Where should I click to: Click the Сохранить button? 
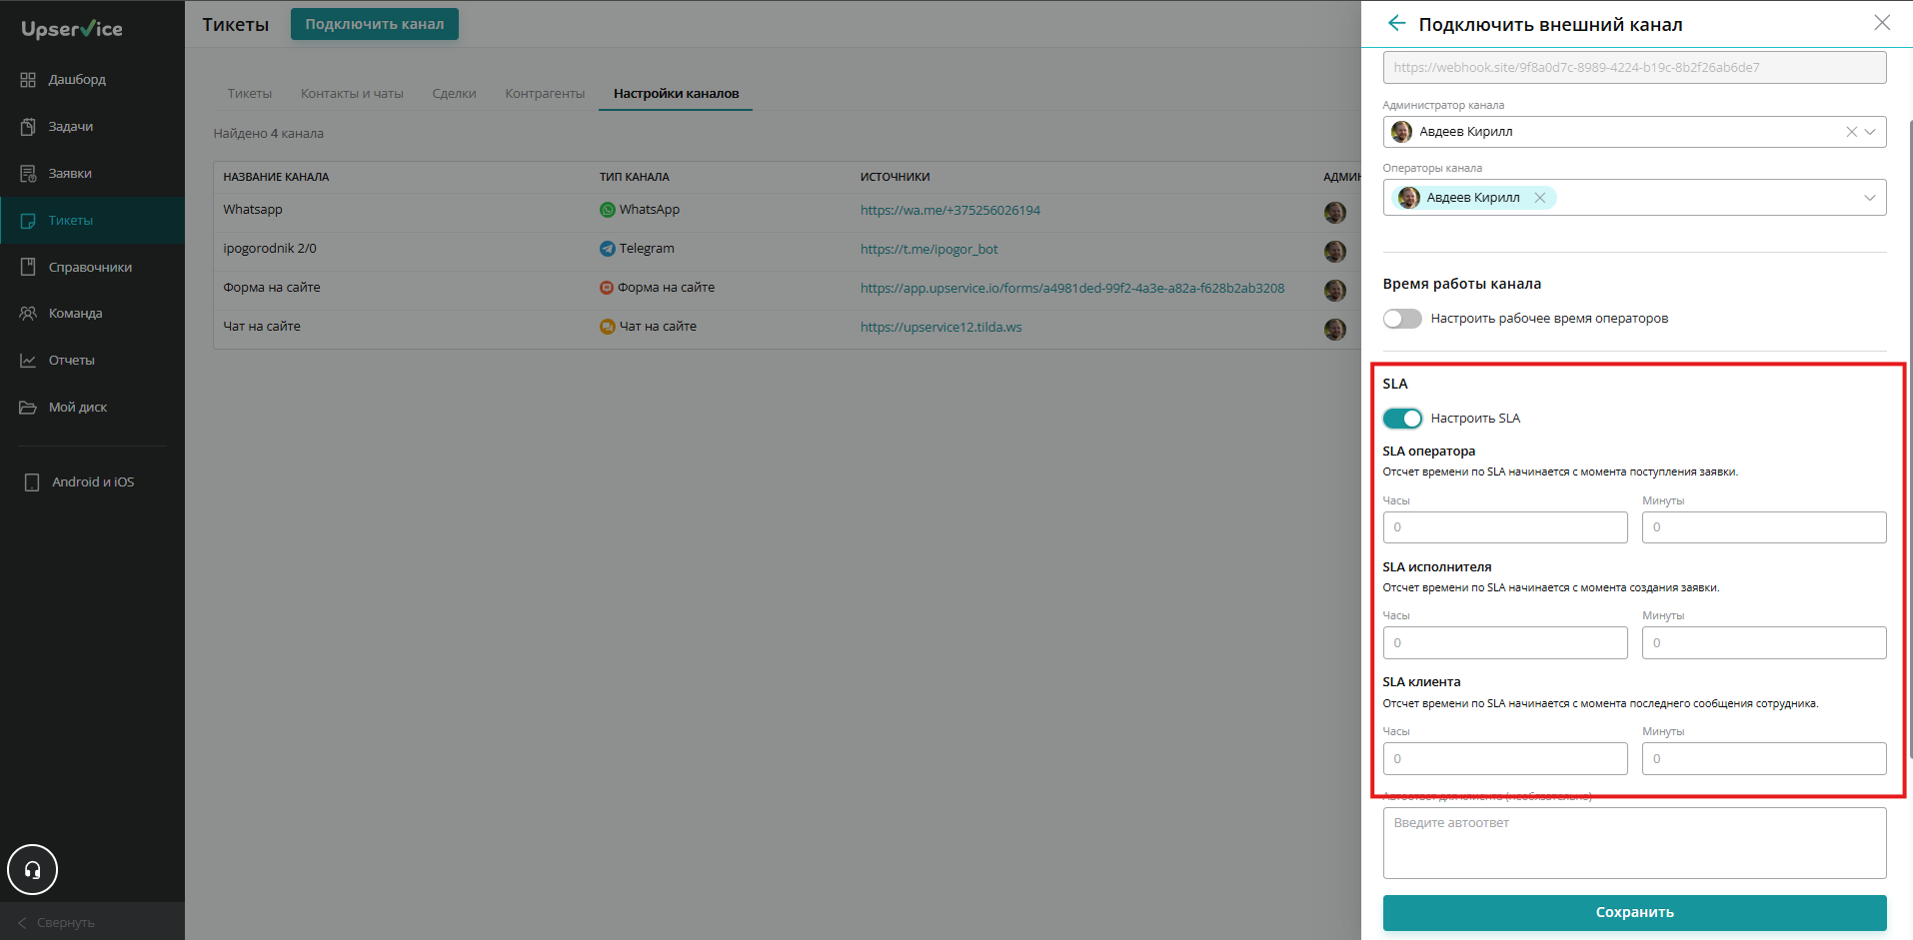pyautogui.click(x=1634, y=913)
